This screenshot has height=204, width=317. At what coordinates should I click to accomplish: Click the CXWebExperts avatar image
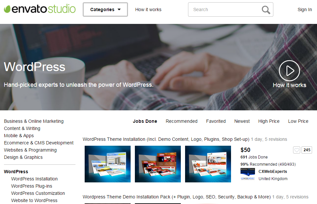[248, 174]
